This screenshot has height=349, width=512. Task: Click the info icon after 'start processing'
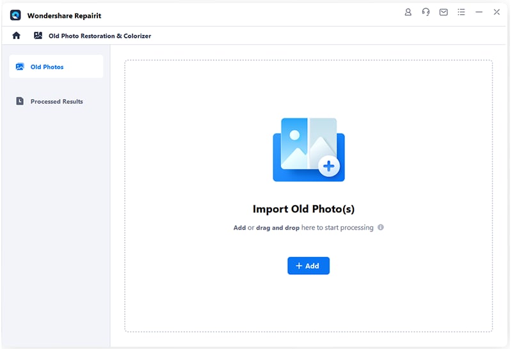[x=381, y=228]
